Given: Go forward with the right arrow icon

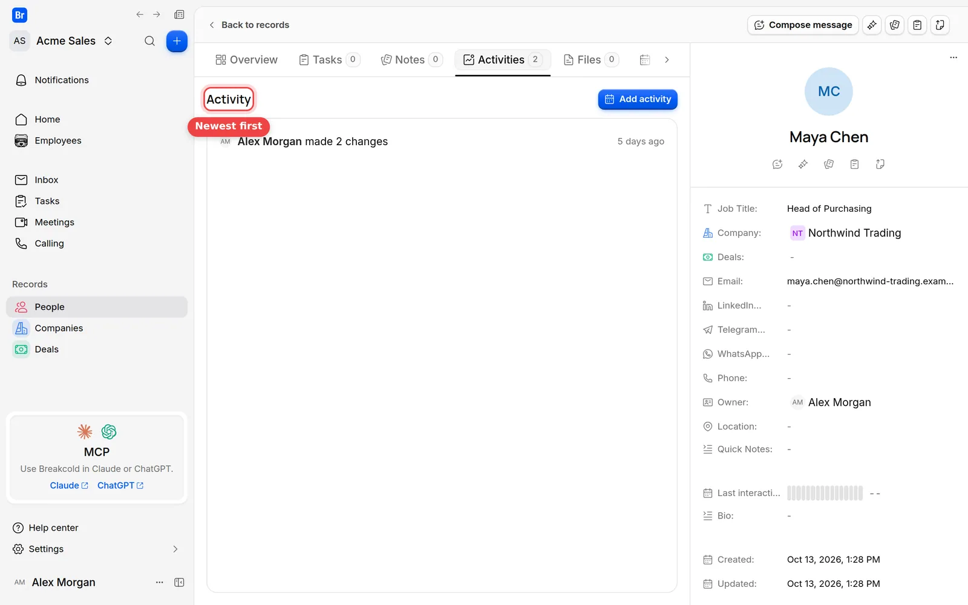Looking at the screenshot, I should (x=157, y=15).
